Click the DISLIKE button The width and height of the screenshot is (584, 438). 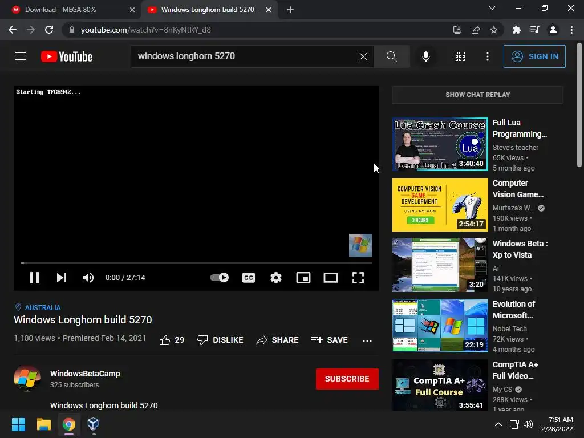[220, 340]
